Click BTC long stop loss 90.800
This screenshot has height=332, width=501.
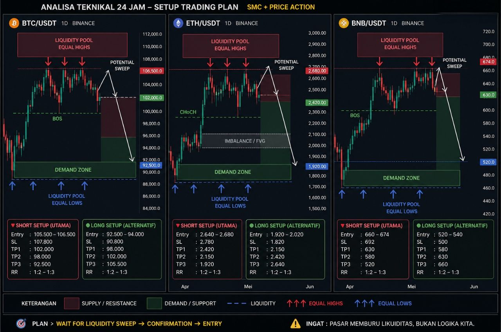tap(115, 242)
